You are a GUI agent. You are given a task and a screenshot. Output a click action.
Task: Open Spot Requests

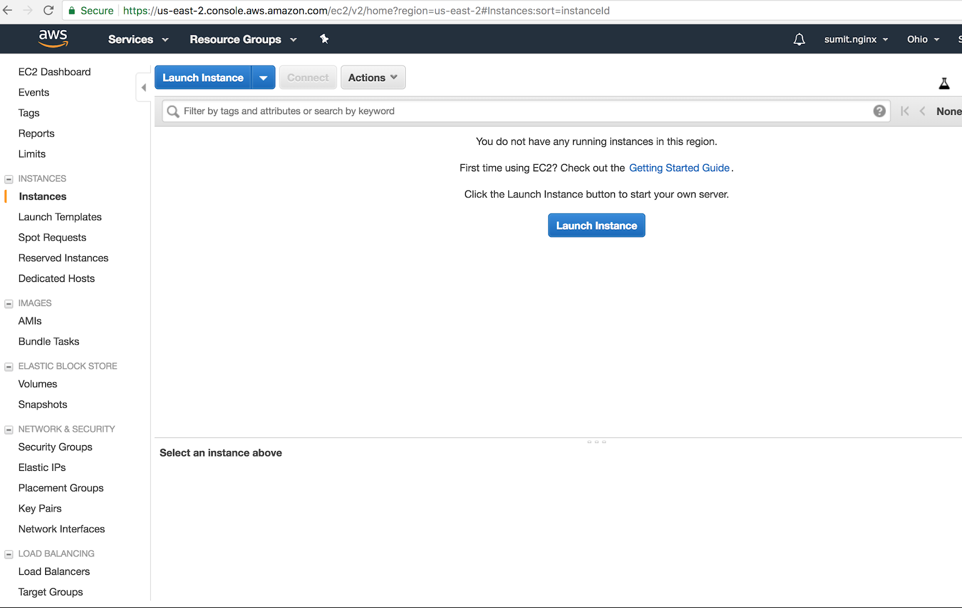tap(52, 238)
